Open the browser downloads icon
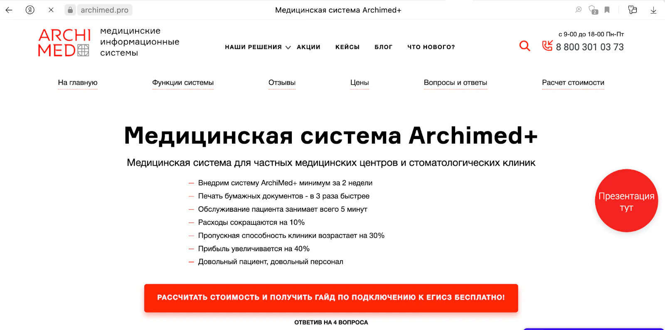This screenshot has width=665, height=330. click(653, 10)
